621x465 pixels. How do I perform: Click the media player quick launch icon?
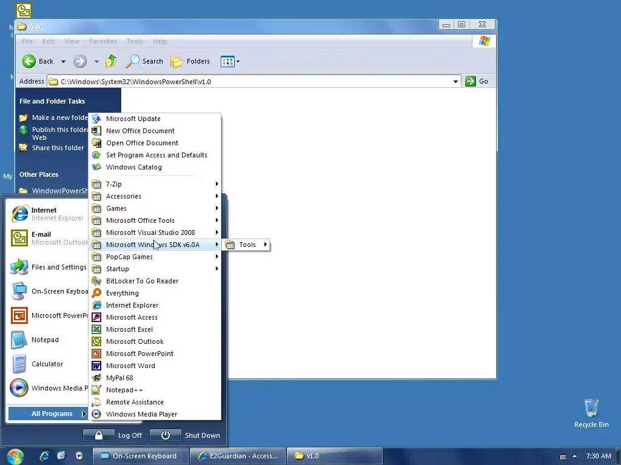coord(79,456)
